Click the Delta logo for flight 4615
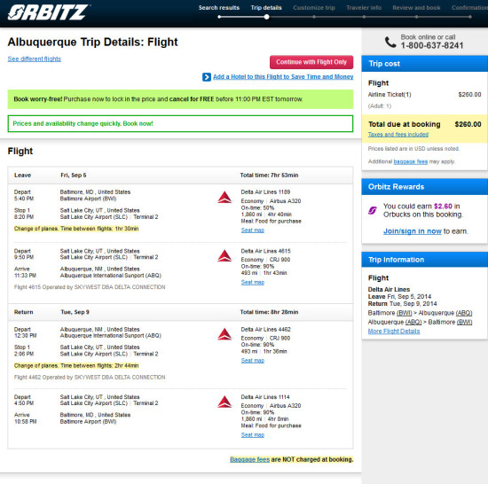488x484 pixels. (224, 255)
